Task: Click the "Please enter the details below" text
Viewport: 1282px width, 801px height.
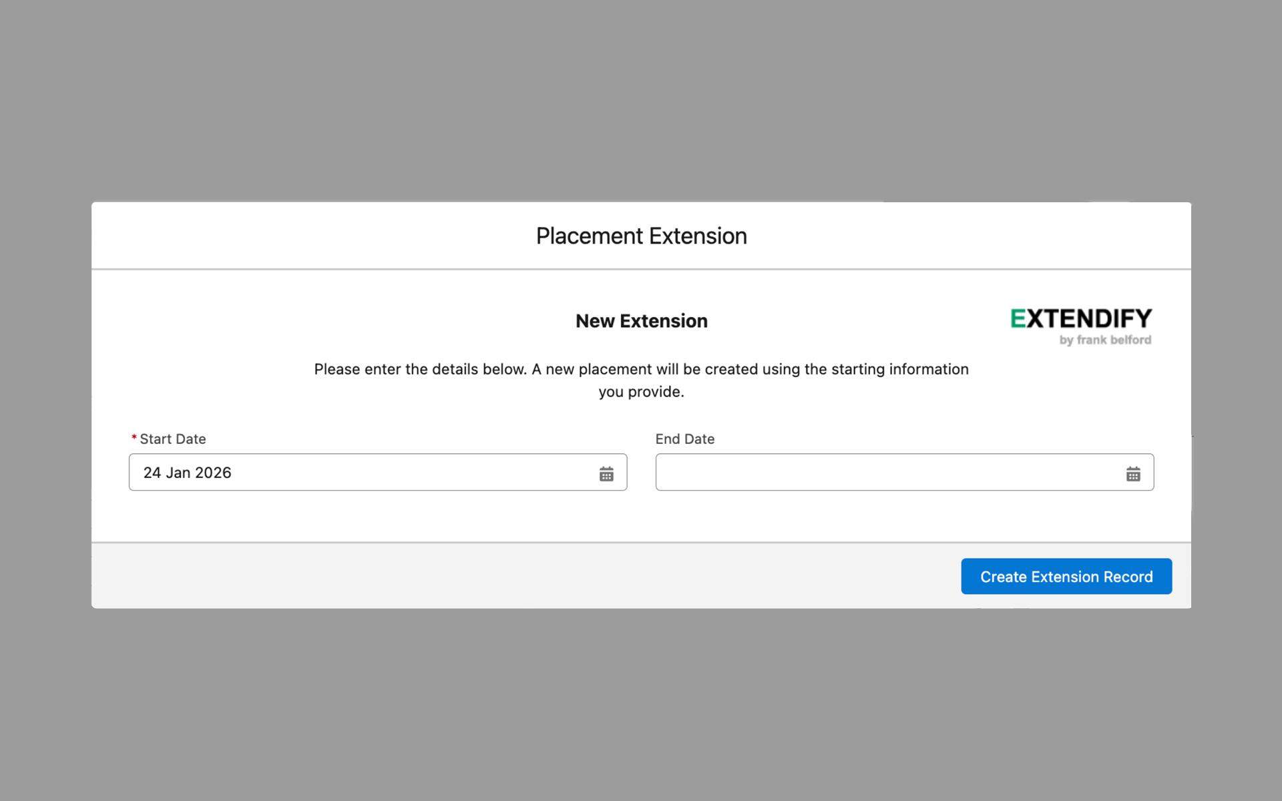Action: click(x=641, y=369)
